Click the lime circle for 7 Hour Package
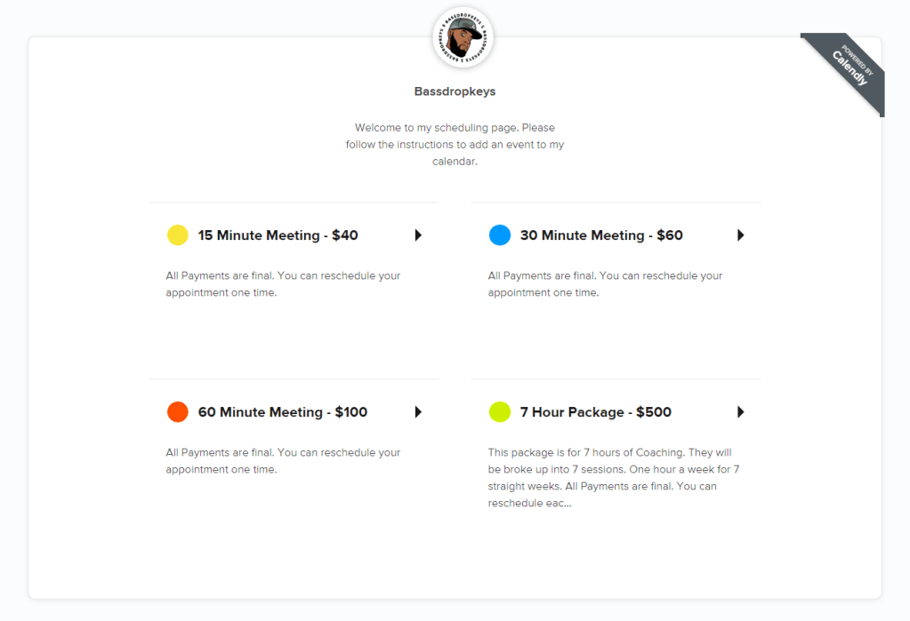910x621 pixels. point(500,412)
